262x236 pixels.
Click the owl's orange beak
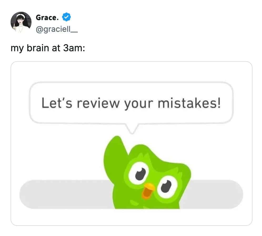pos(148,191)
